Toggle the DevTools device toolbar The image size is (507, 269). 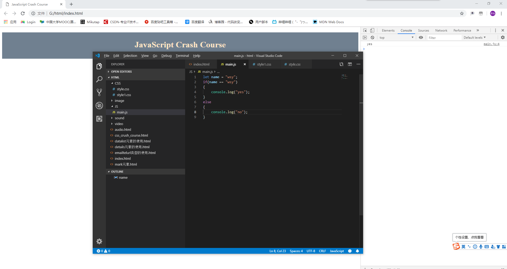372,31
